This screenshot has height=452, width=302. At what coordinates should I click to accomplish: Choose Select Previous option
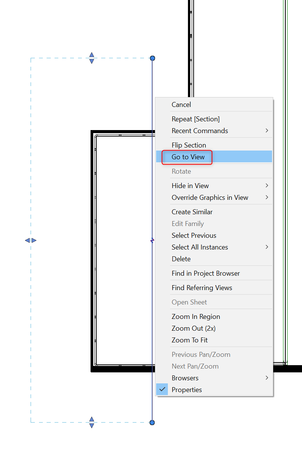coord(214,235)
